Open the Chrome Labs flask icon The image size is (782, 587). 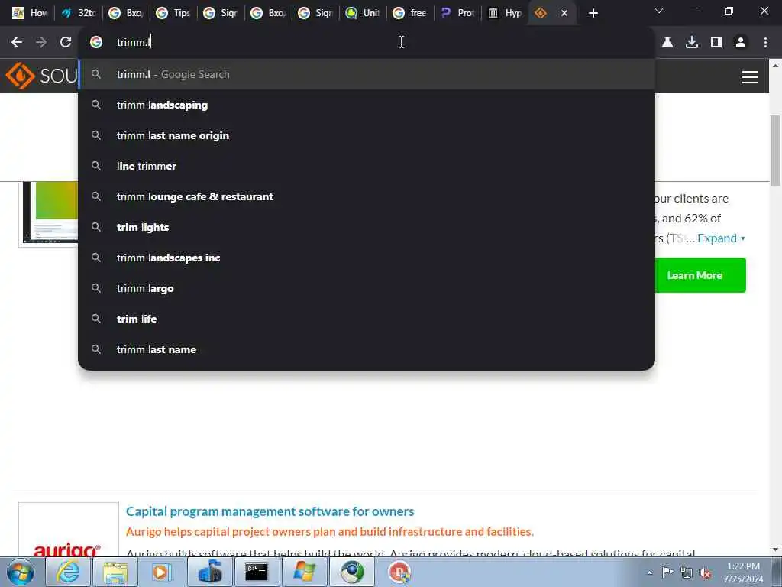coord(667,43)
